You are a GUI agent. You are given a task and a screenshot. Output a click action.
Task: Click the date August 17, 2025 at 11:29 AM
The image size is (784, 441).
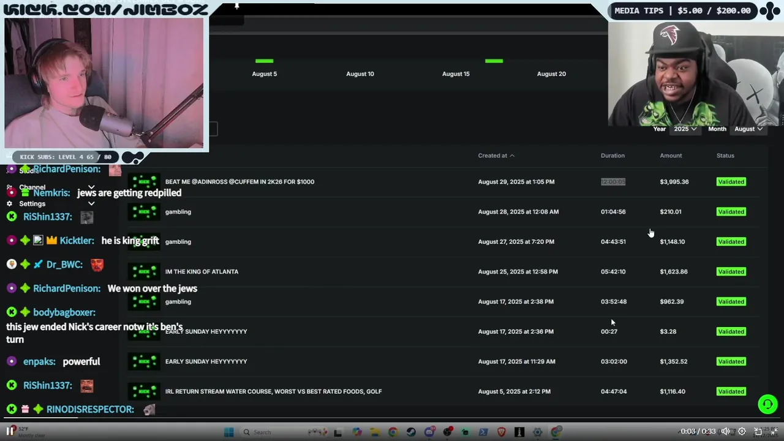(517, 361)
